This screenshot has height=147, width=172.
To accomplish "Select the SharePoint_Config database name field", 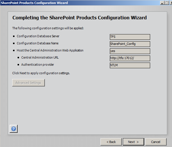I will [130, 44].
